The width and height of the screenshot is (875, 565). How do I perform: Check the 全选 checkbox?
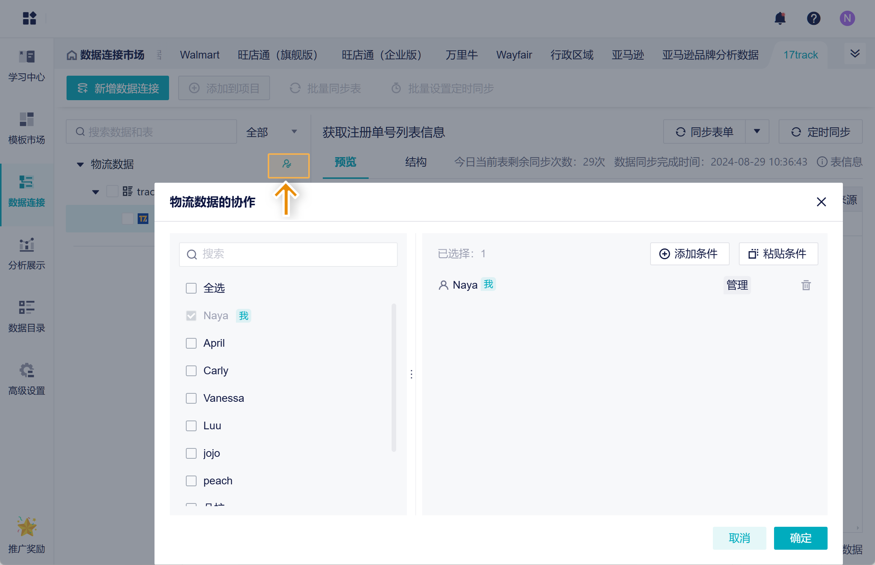tap(191, 288)
